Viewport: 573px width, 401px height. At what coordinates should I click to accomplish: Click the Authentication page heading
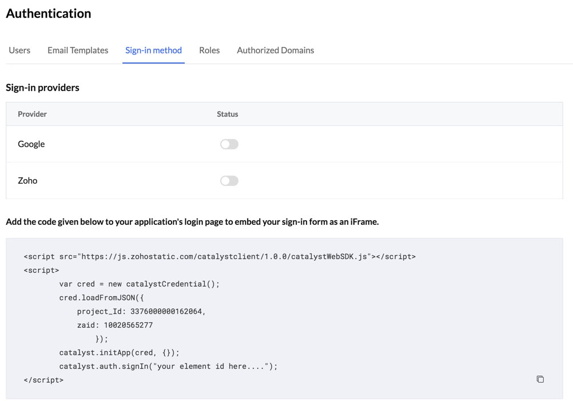click(x=49, y=13)
